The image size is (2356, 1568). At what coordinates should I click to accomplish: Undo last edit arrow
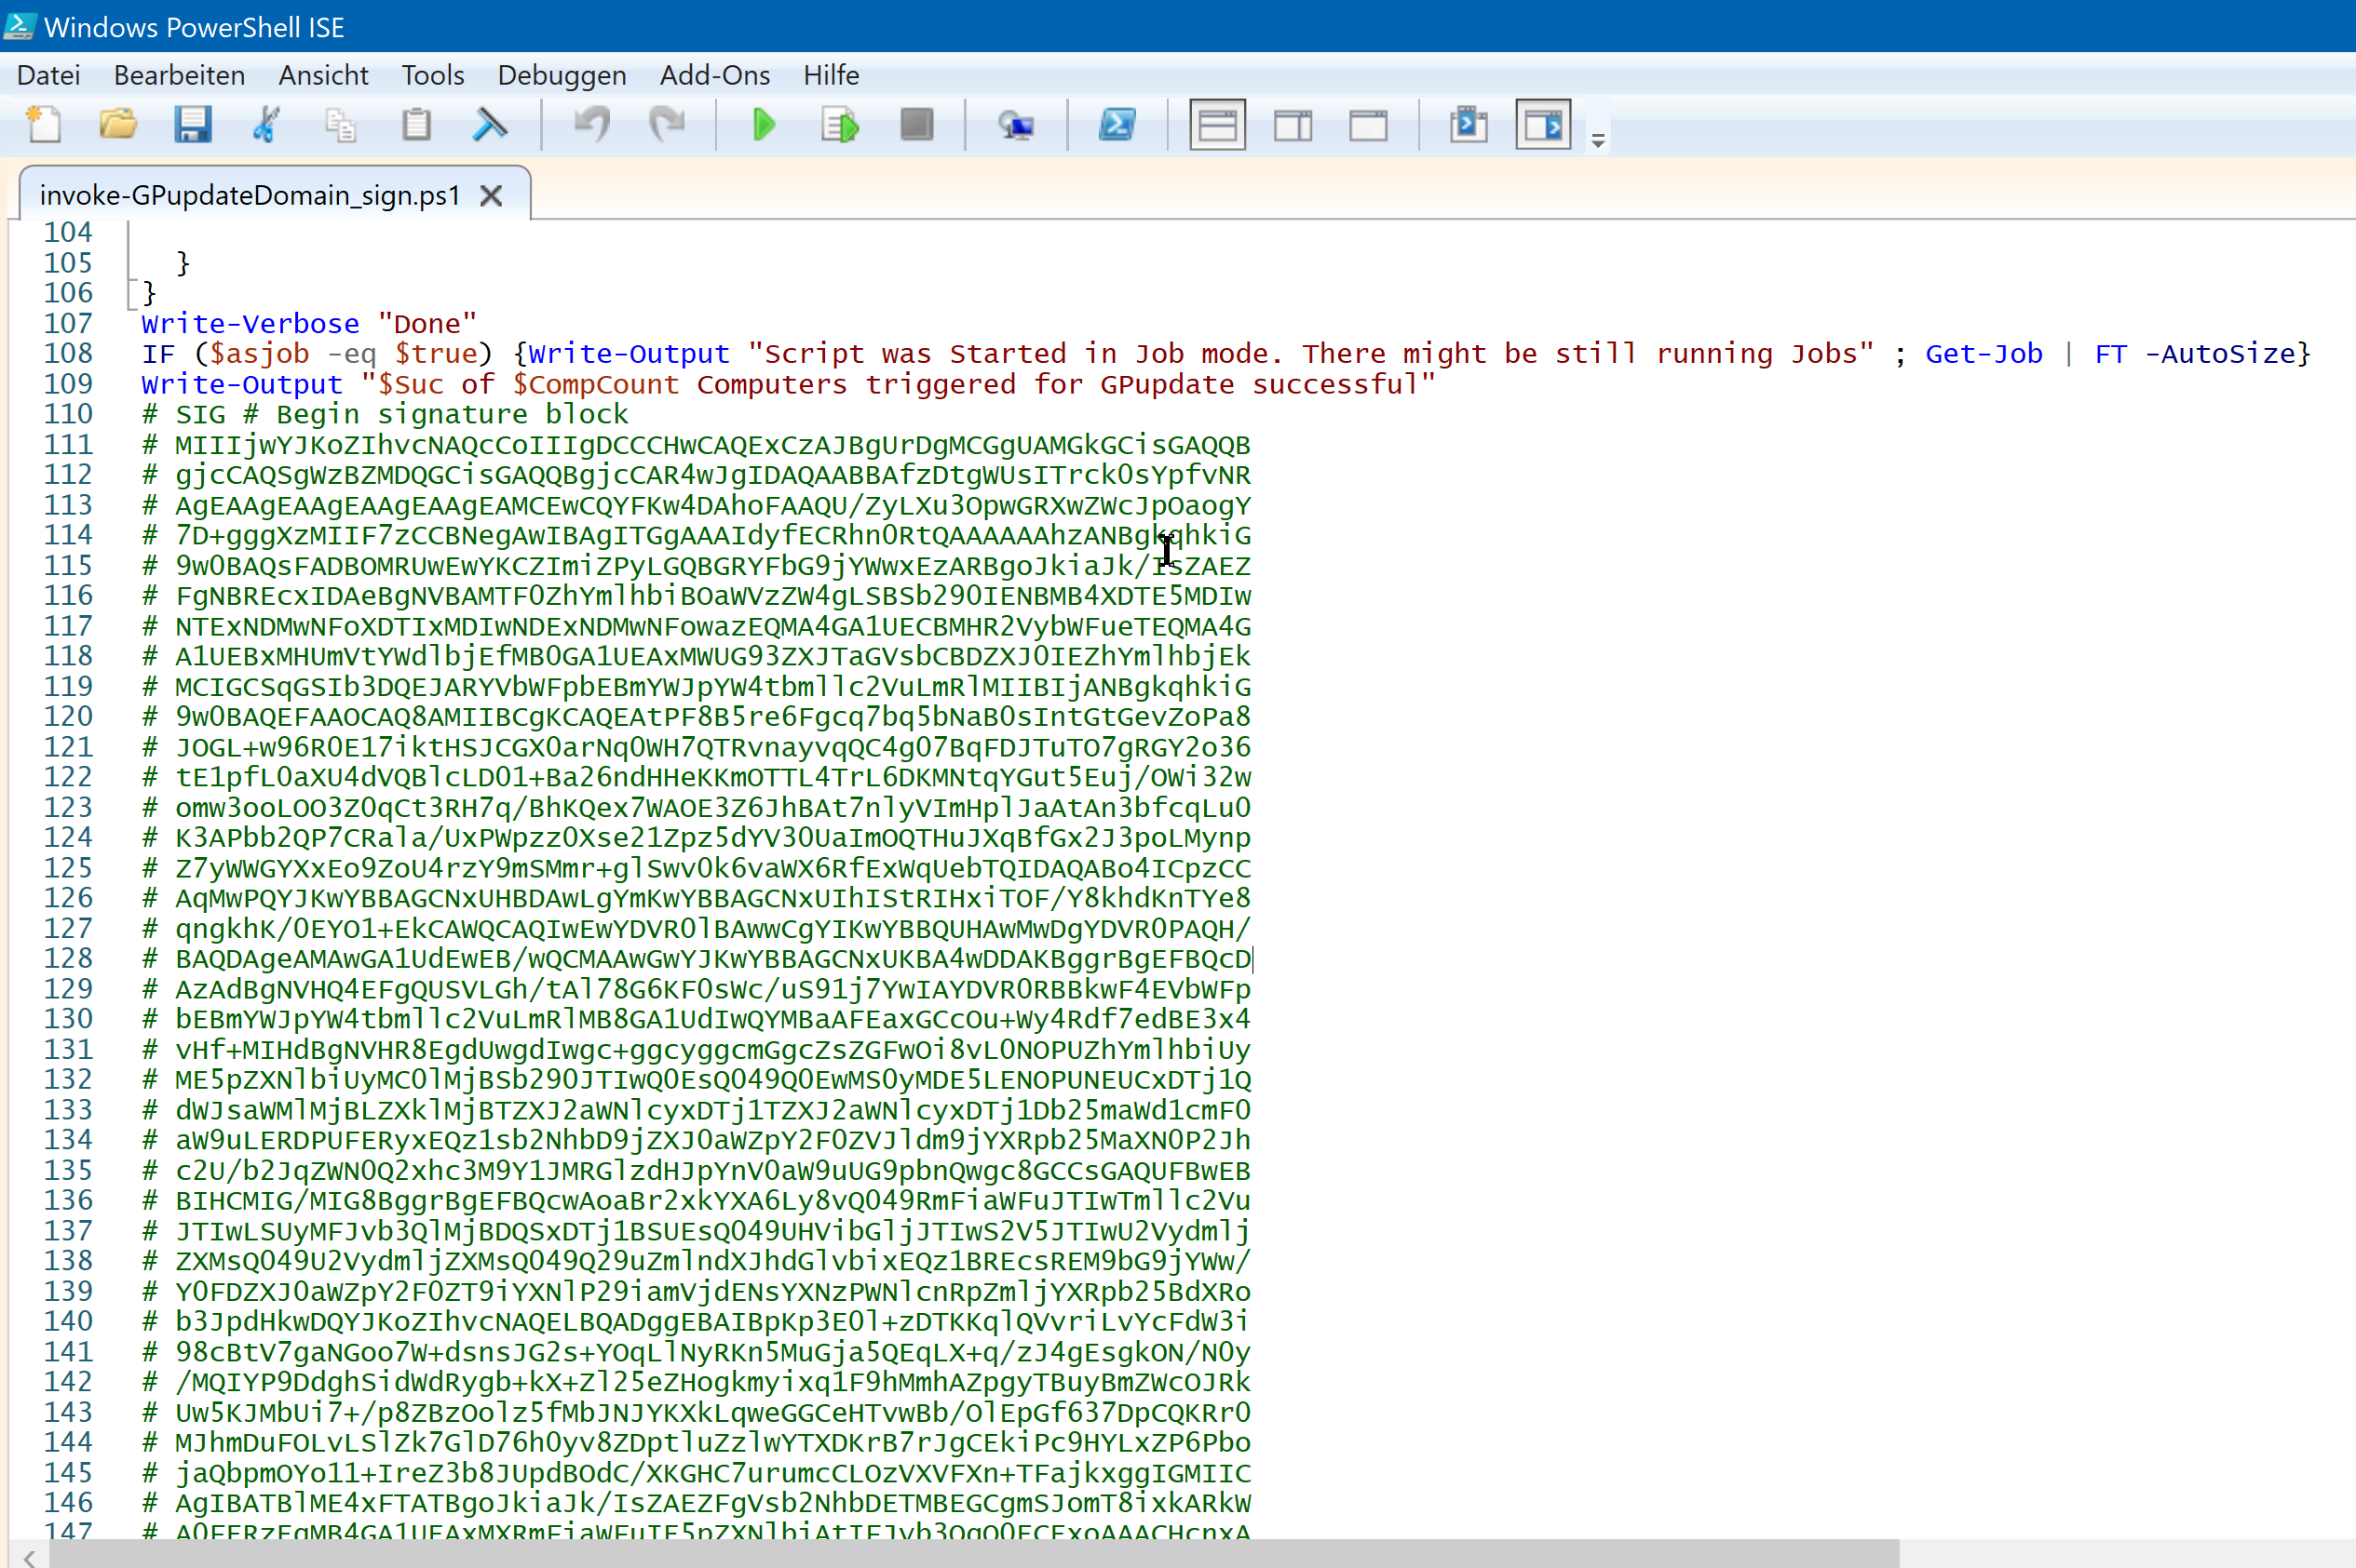click(x=592, y=125)
